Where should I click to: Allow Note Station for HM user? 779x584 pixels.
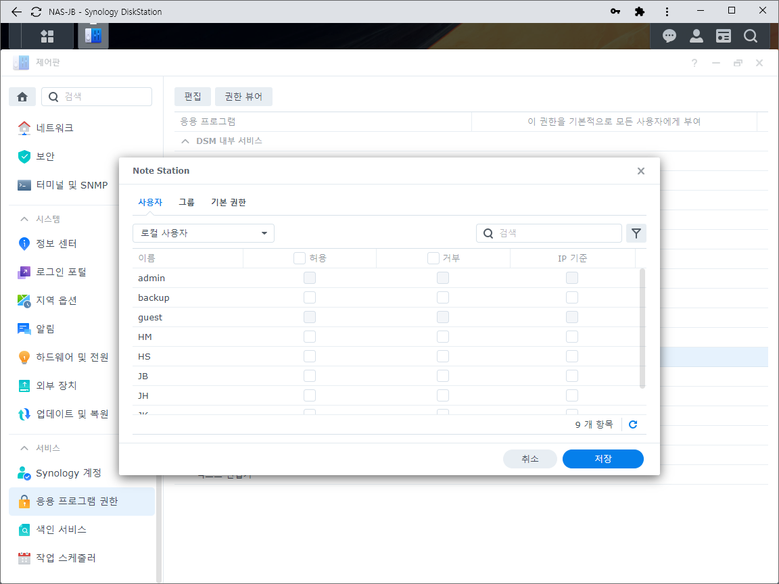pos(310,337)
